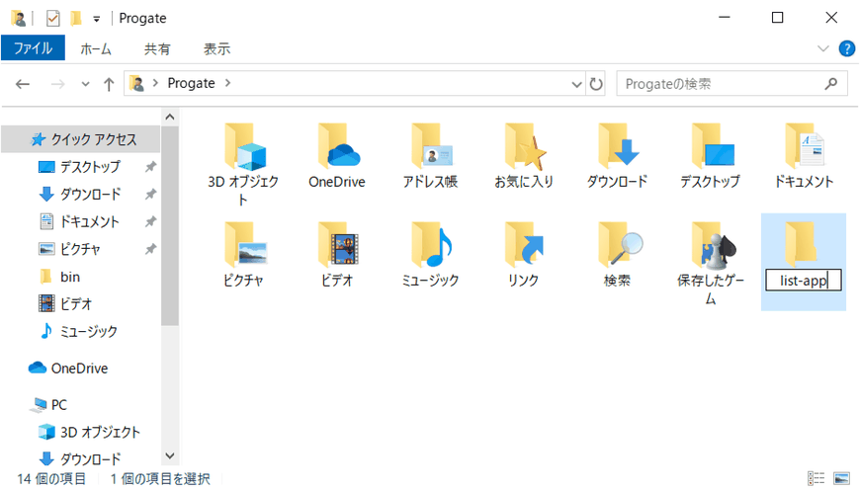Select the ミュージック folder in file pane
The width and height of the screenshot is (860, 493).
tap(431, 245)
